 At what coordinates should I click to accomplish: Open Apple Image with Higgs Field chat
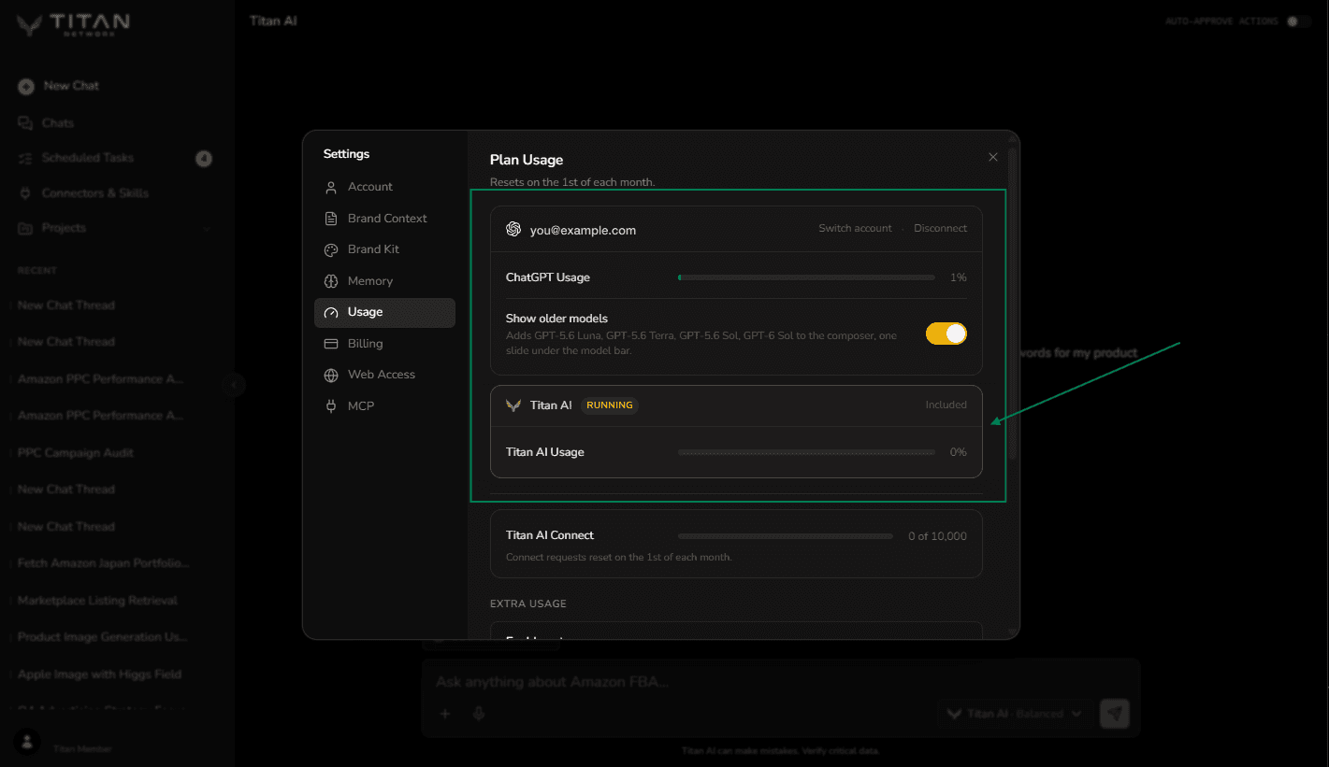pos(99,675)
